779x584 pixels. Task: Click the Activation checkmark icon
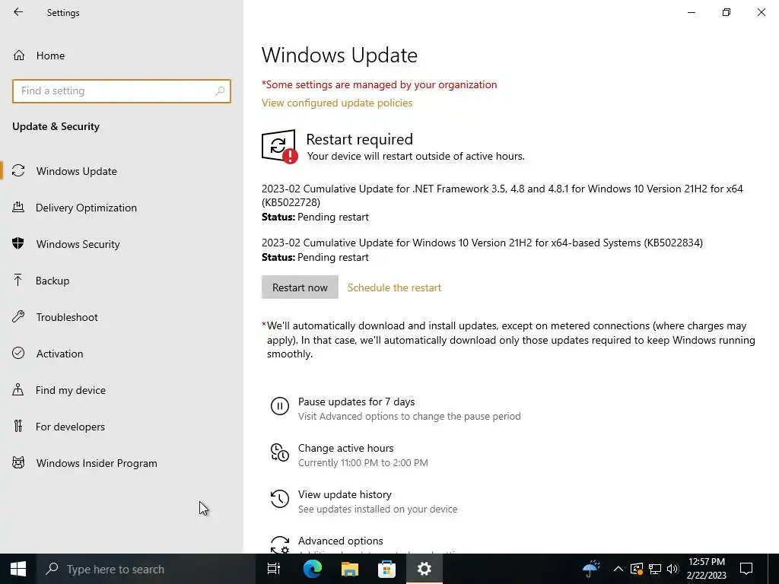[18, 353]
